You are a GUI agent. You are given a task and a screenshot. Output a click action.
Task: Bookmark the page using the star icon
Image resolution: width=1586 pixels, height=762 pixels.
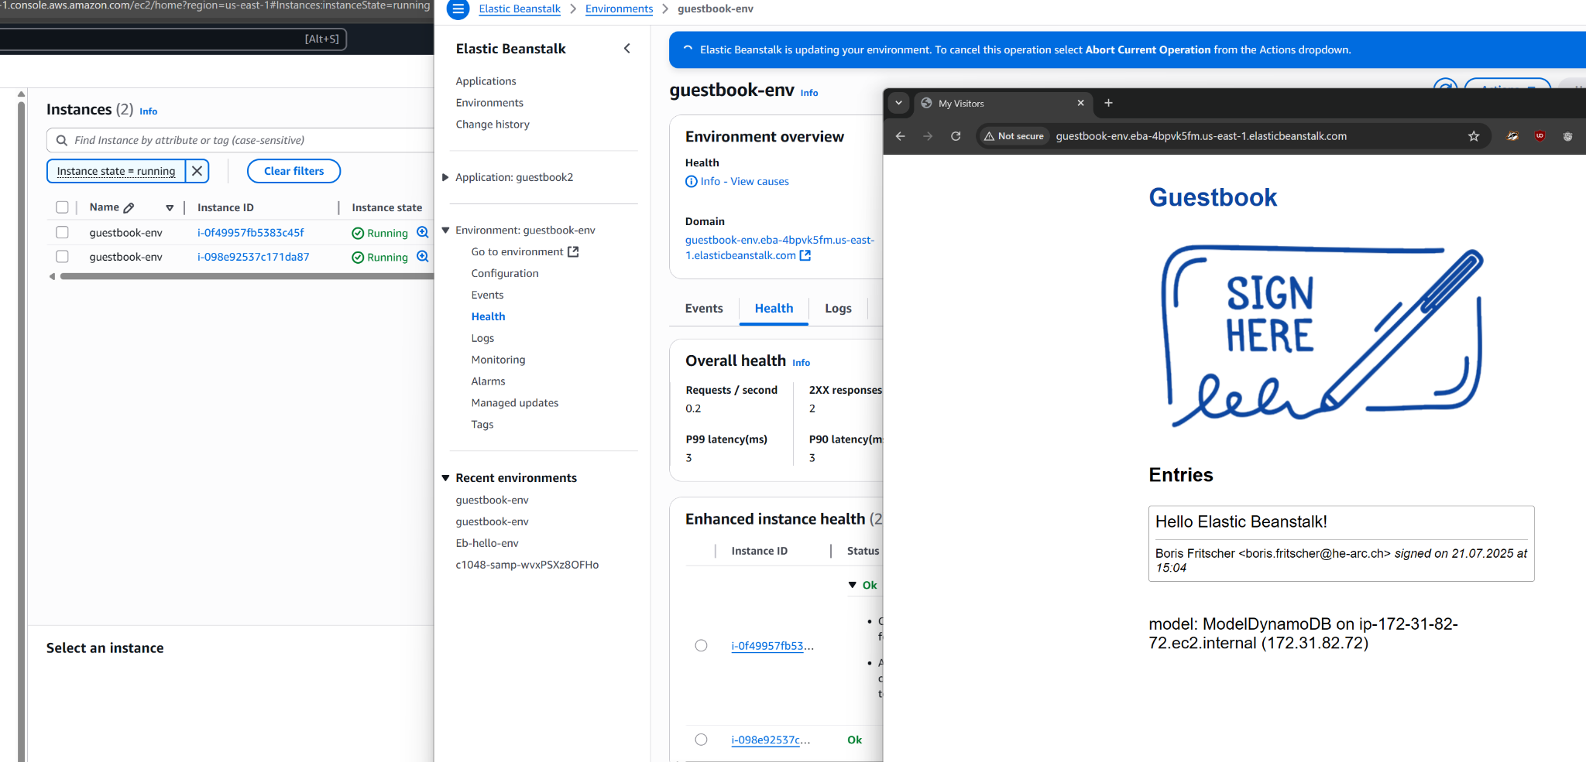[1473, 136]
